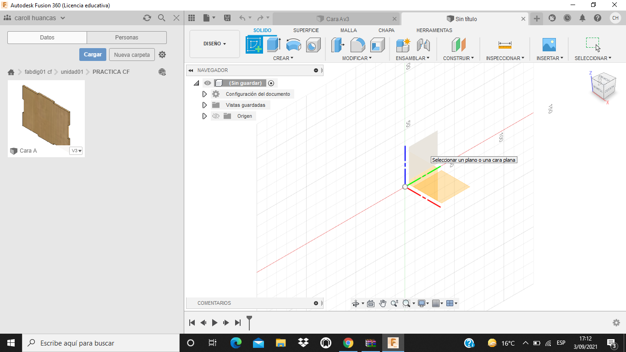Collapse the root component tree node

point(196,83)
